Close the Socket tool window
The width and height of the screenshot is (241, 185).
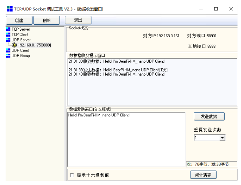click(x=231, y=9)
